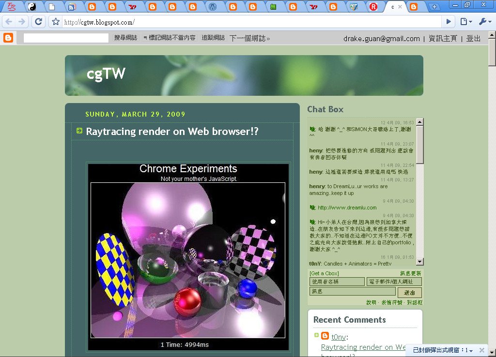This screenshot has width=496, height=357.
Task: Open the 說明 help link under Cbox
Action: (x=372, y=302)
